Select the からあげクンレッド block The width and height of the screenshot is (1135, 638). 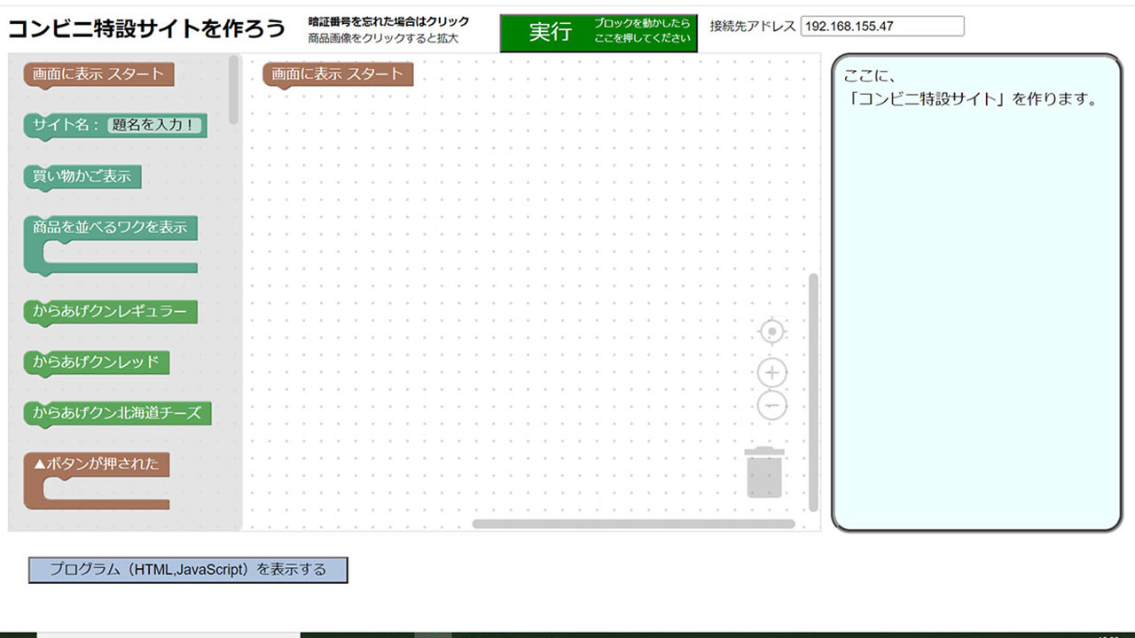click(x=97, y=362)
